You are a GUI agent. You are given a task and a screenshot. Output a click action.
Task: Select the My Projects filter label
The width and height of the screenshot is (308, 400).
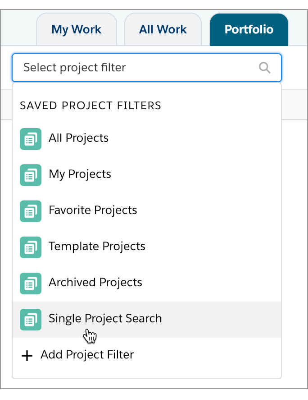[80, 174]
